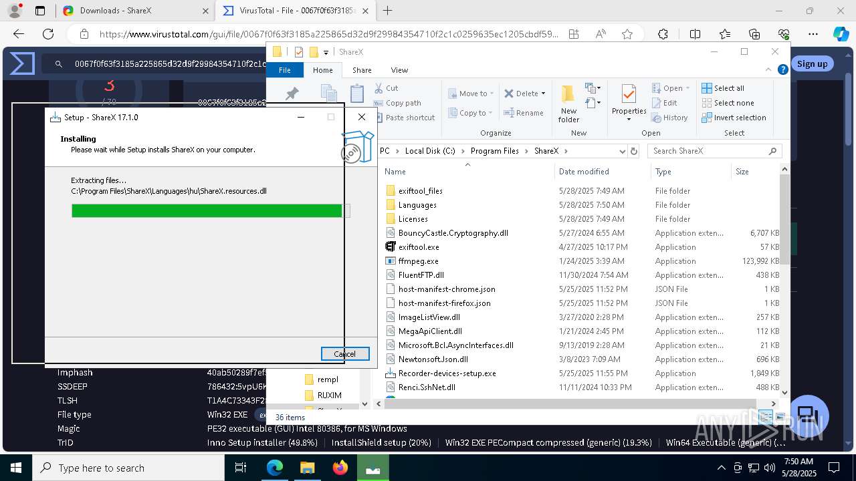The image size is (856, 481).
Task: Open Windows Start button
Action: click(x=16, y=468)
